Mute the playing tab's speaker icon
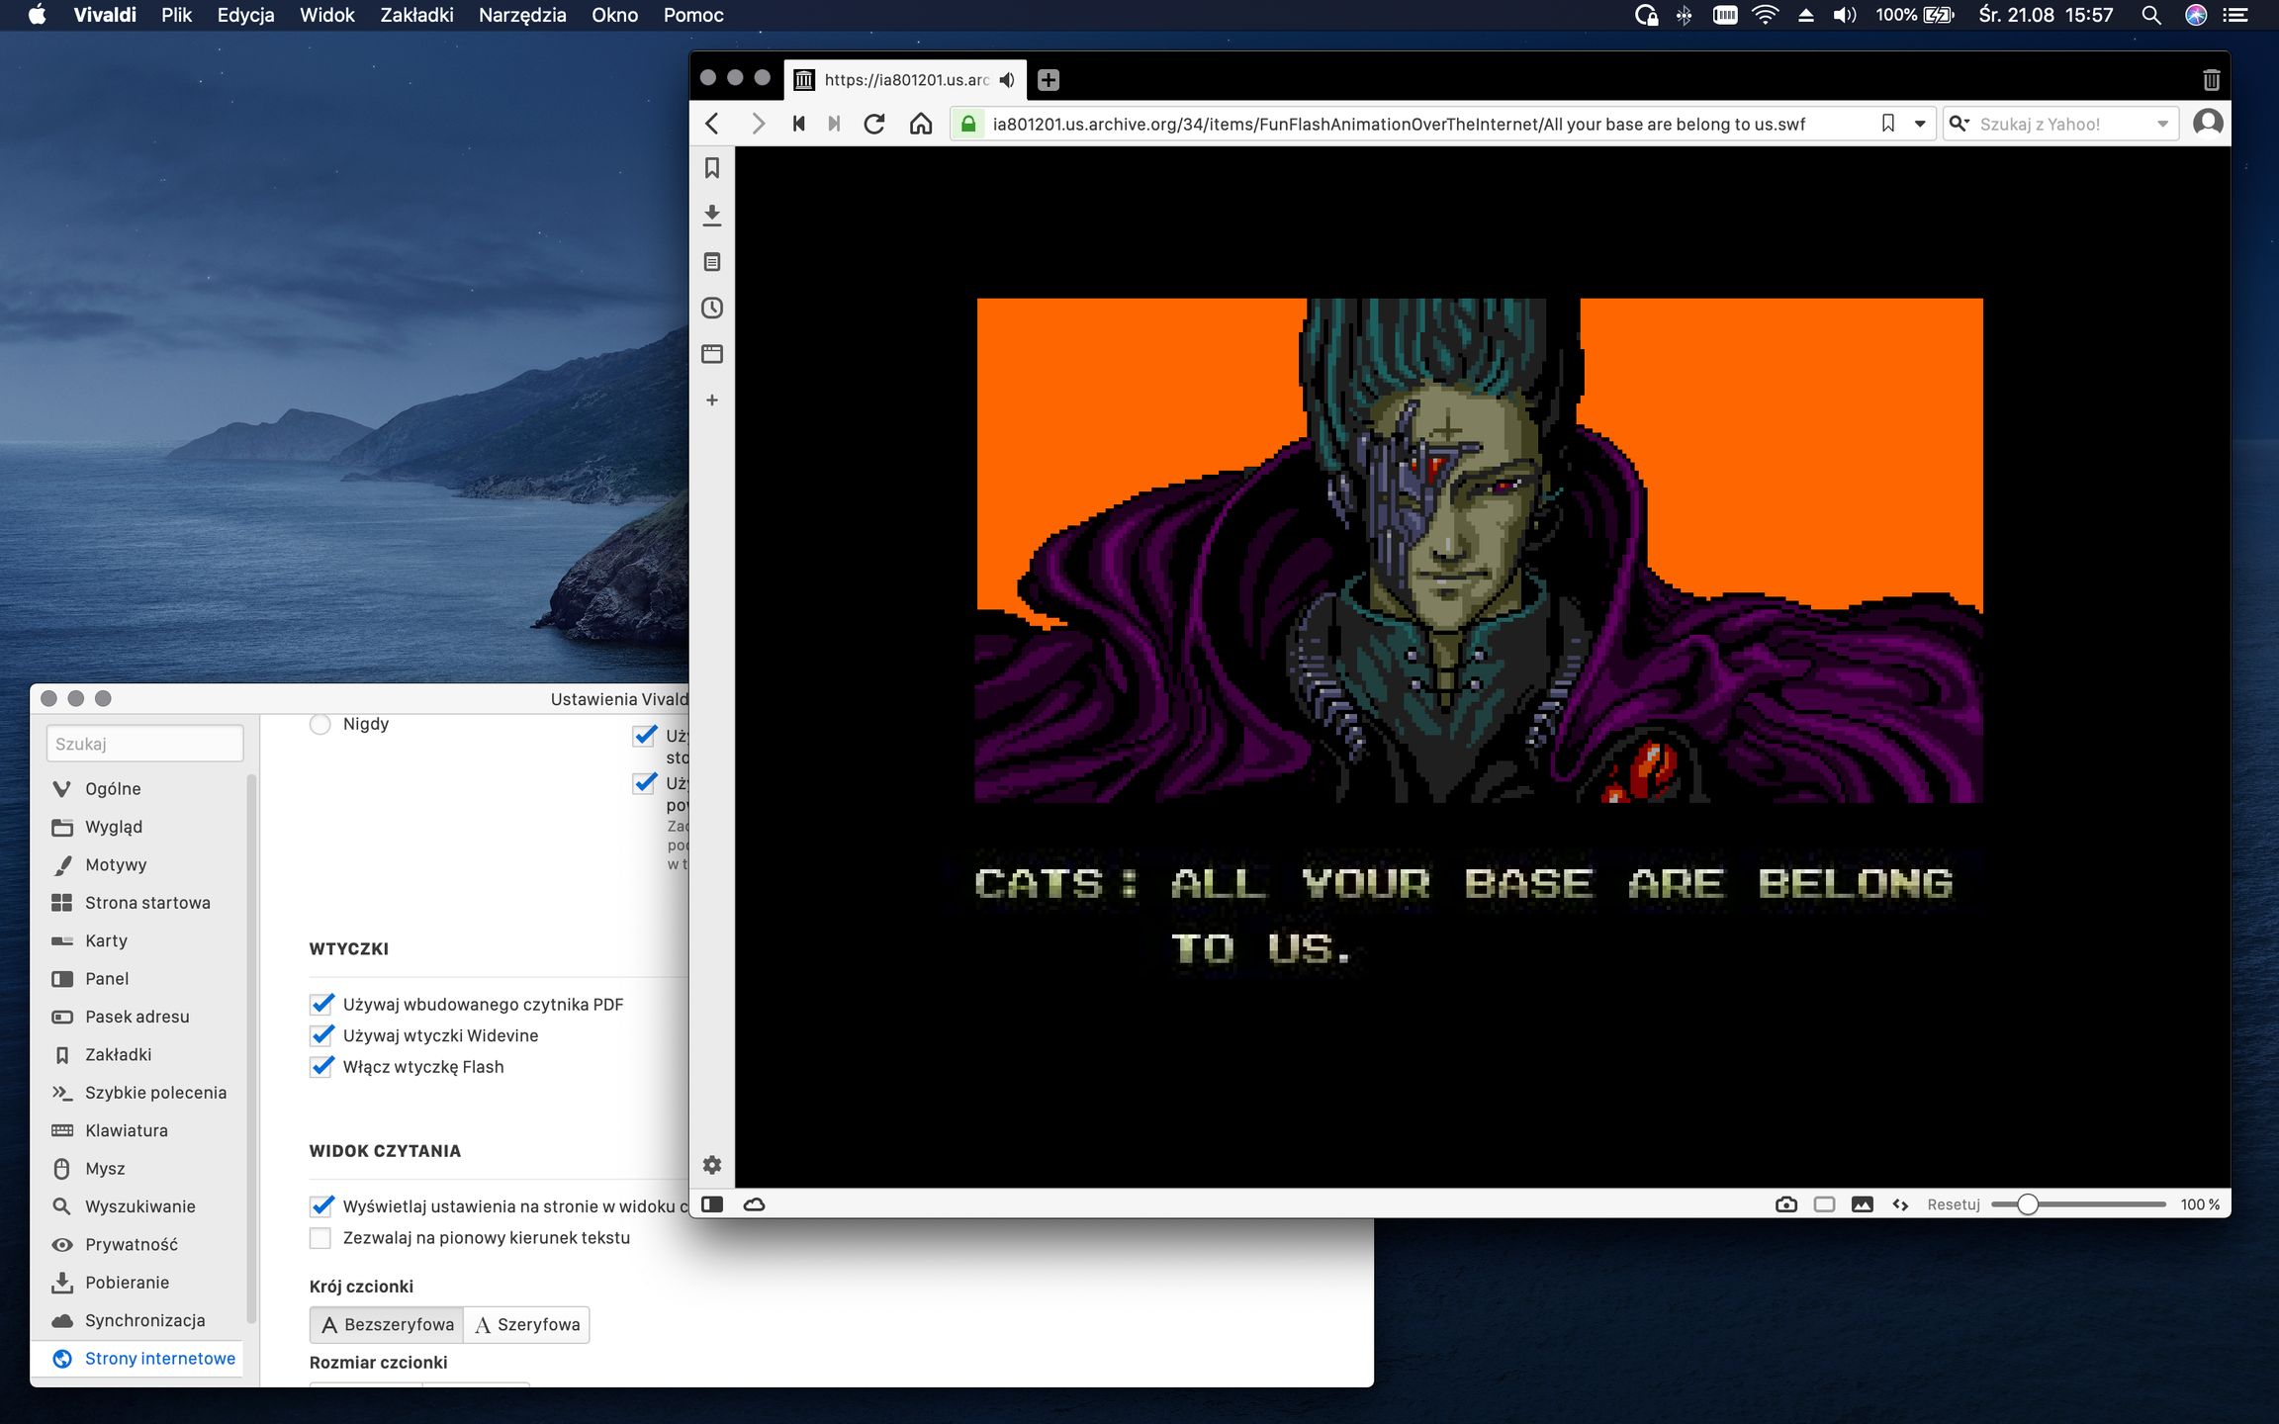The image size is (2279, 1424). (1007, 79)
